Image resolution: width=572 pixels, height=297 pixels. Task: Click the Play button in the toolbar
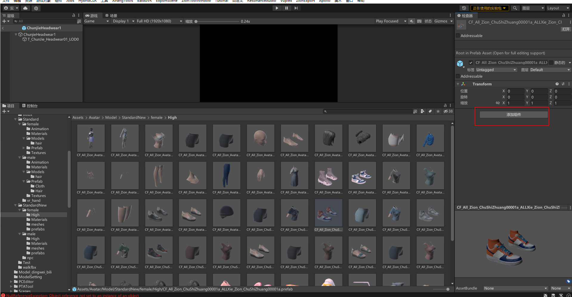pyautogui.click(x=277, y=8)
